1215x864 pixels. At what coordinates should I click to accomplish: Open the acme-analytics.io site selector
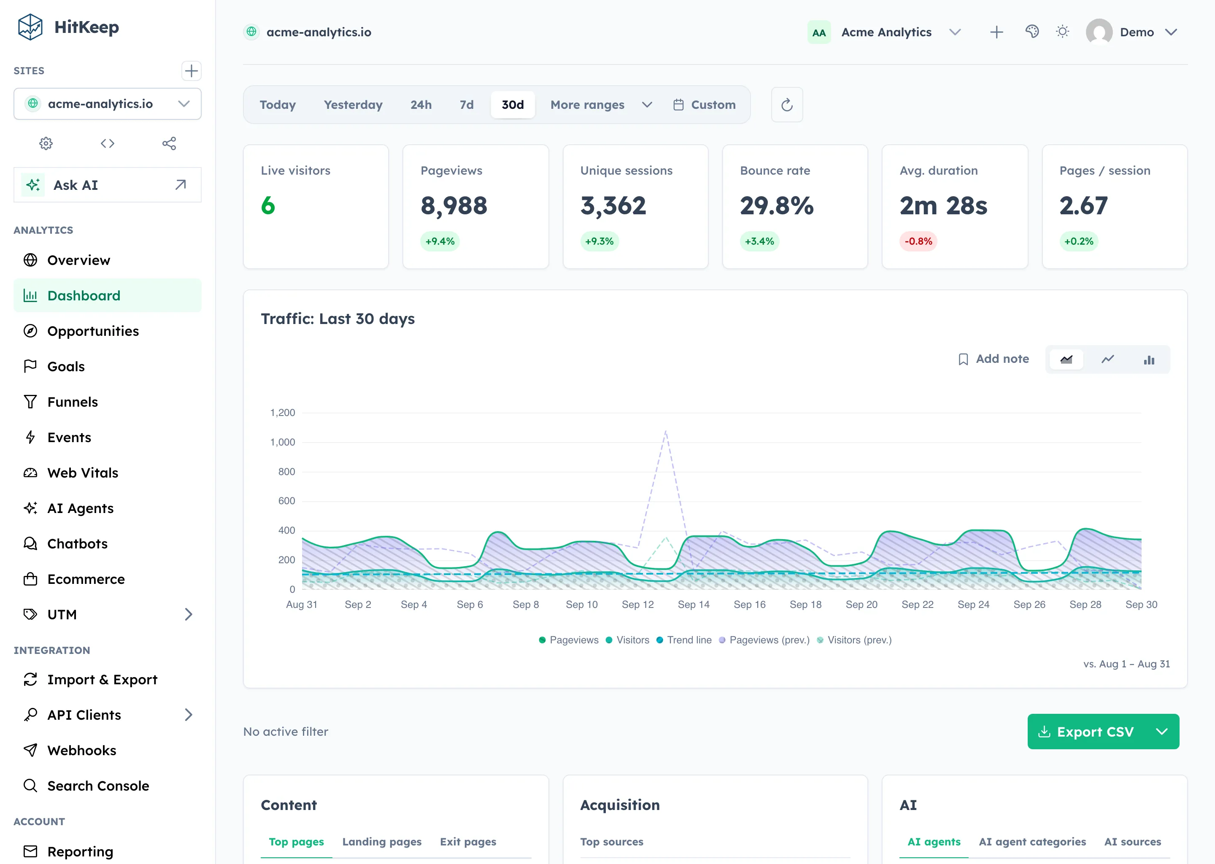(x=108, y=104)
